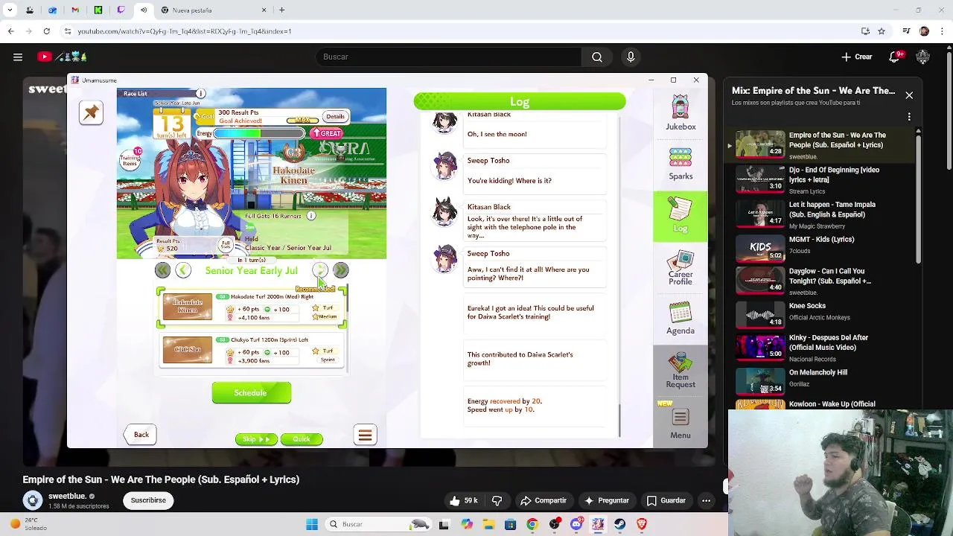Click the taskbar Buscar search box
Image resolution: width=953 pixels, height=536 pixels.
(380, 524)
